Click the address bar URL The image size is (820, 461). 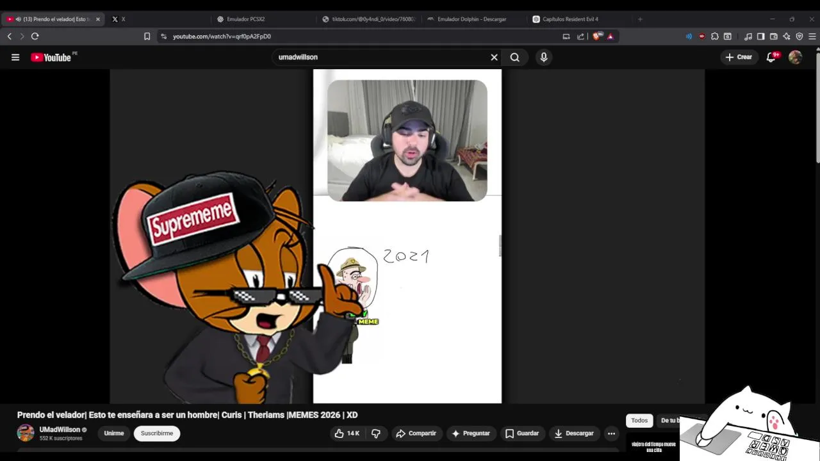click(222, 36)
